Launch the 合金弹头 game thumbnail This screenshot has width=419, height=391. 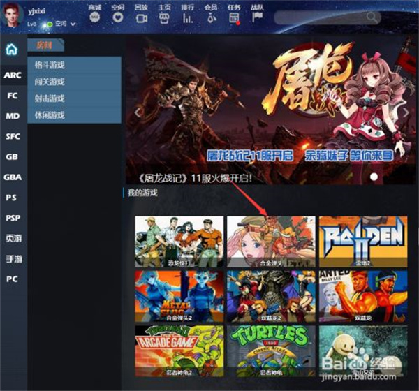click(x=271, y=242)
